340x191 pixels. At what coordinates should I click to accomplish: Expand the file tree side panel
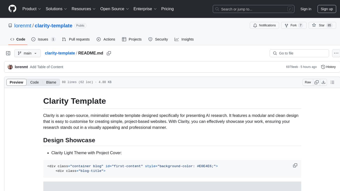click(8, 53)
